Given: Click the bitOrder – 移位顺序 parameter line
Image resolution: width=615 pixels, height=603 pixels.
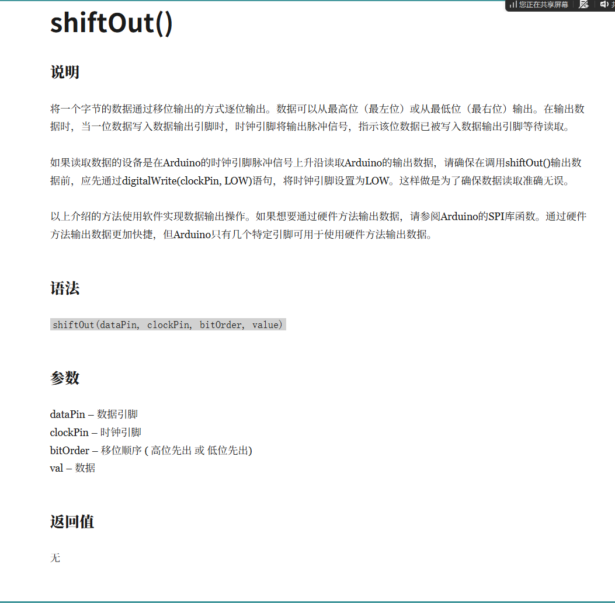Looking at the screenshot, I should pyautogui.click(x=151, y=451).
